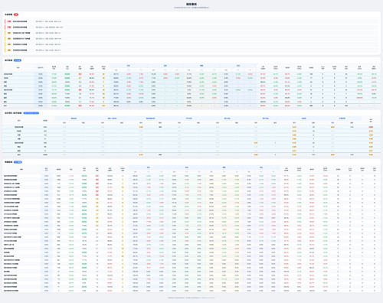Open the last orange-tagged alert row
Image resolution: width=383 pixels, height=303 pixels.
point(191,50)
